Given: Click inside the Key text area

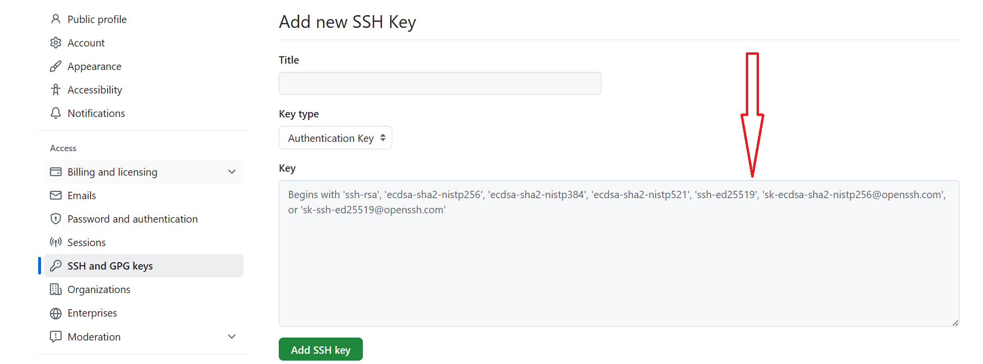Looking at the screenshot, I should [x=618, y=264].
